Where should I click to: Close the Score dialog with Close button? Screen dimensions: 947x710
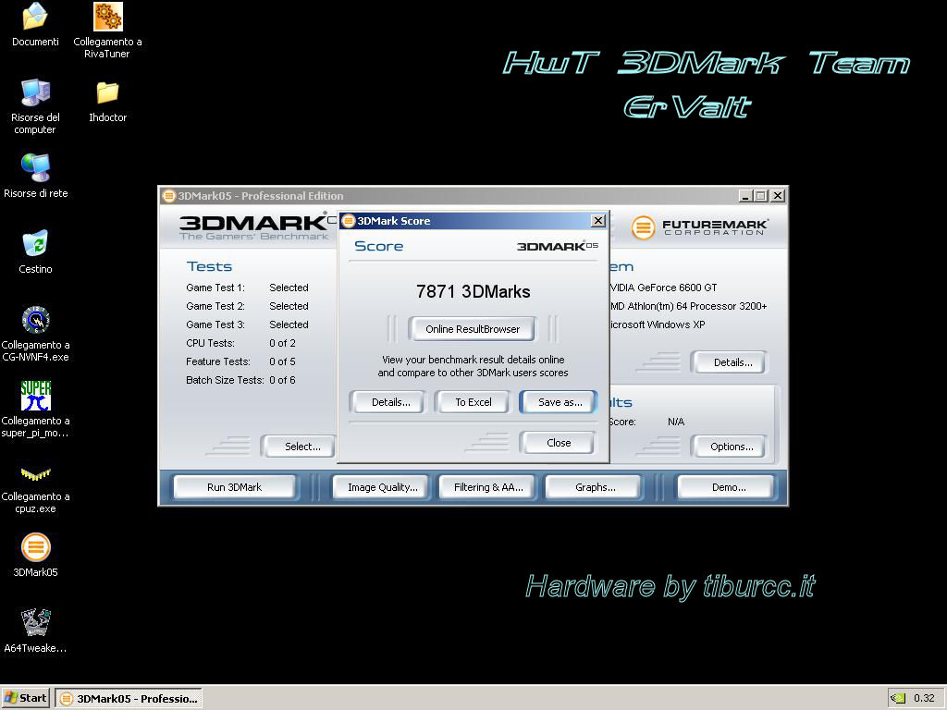coord(558,443)
